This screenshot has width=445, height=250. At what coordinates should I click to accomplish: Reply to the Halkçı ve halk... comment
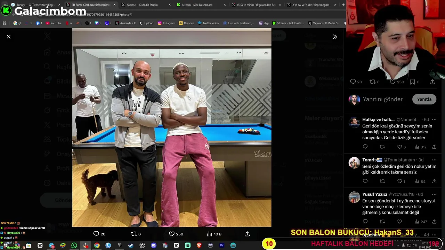click(x=365, y=147)
